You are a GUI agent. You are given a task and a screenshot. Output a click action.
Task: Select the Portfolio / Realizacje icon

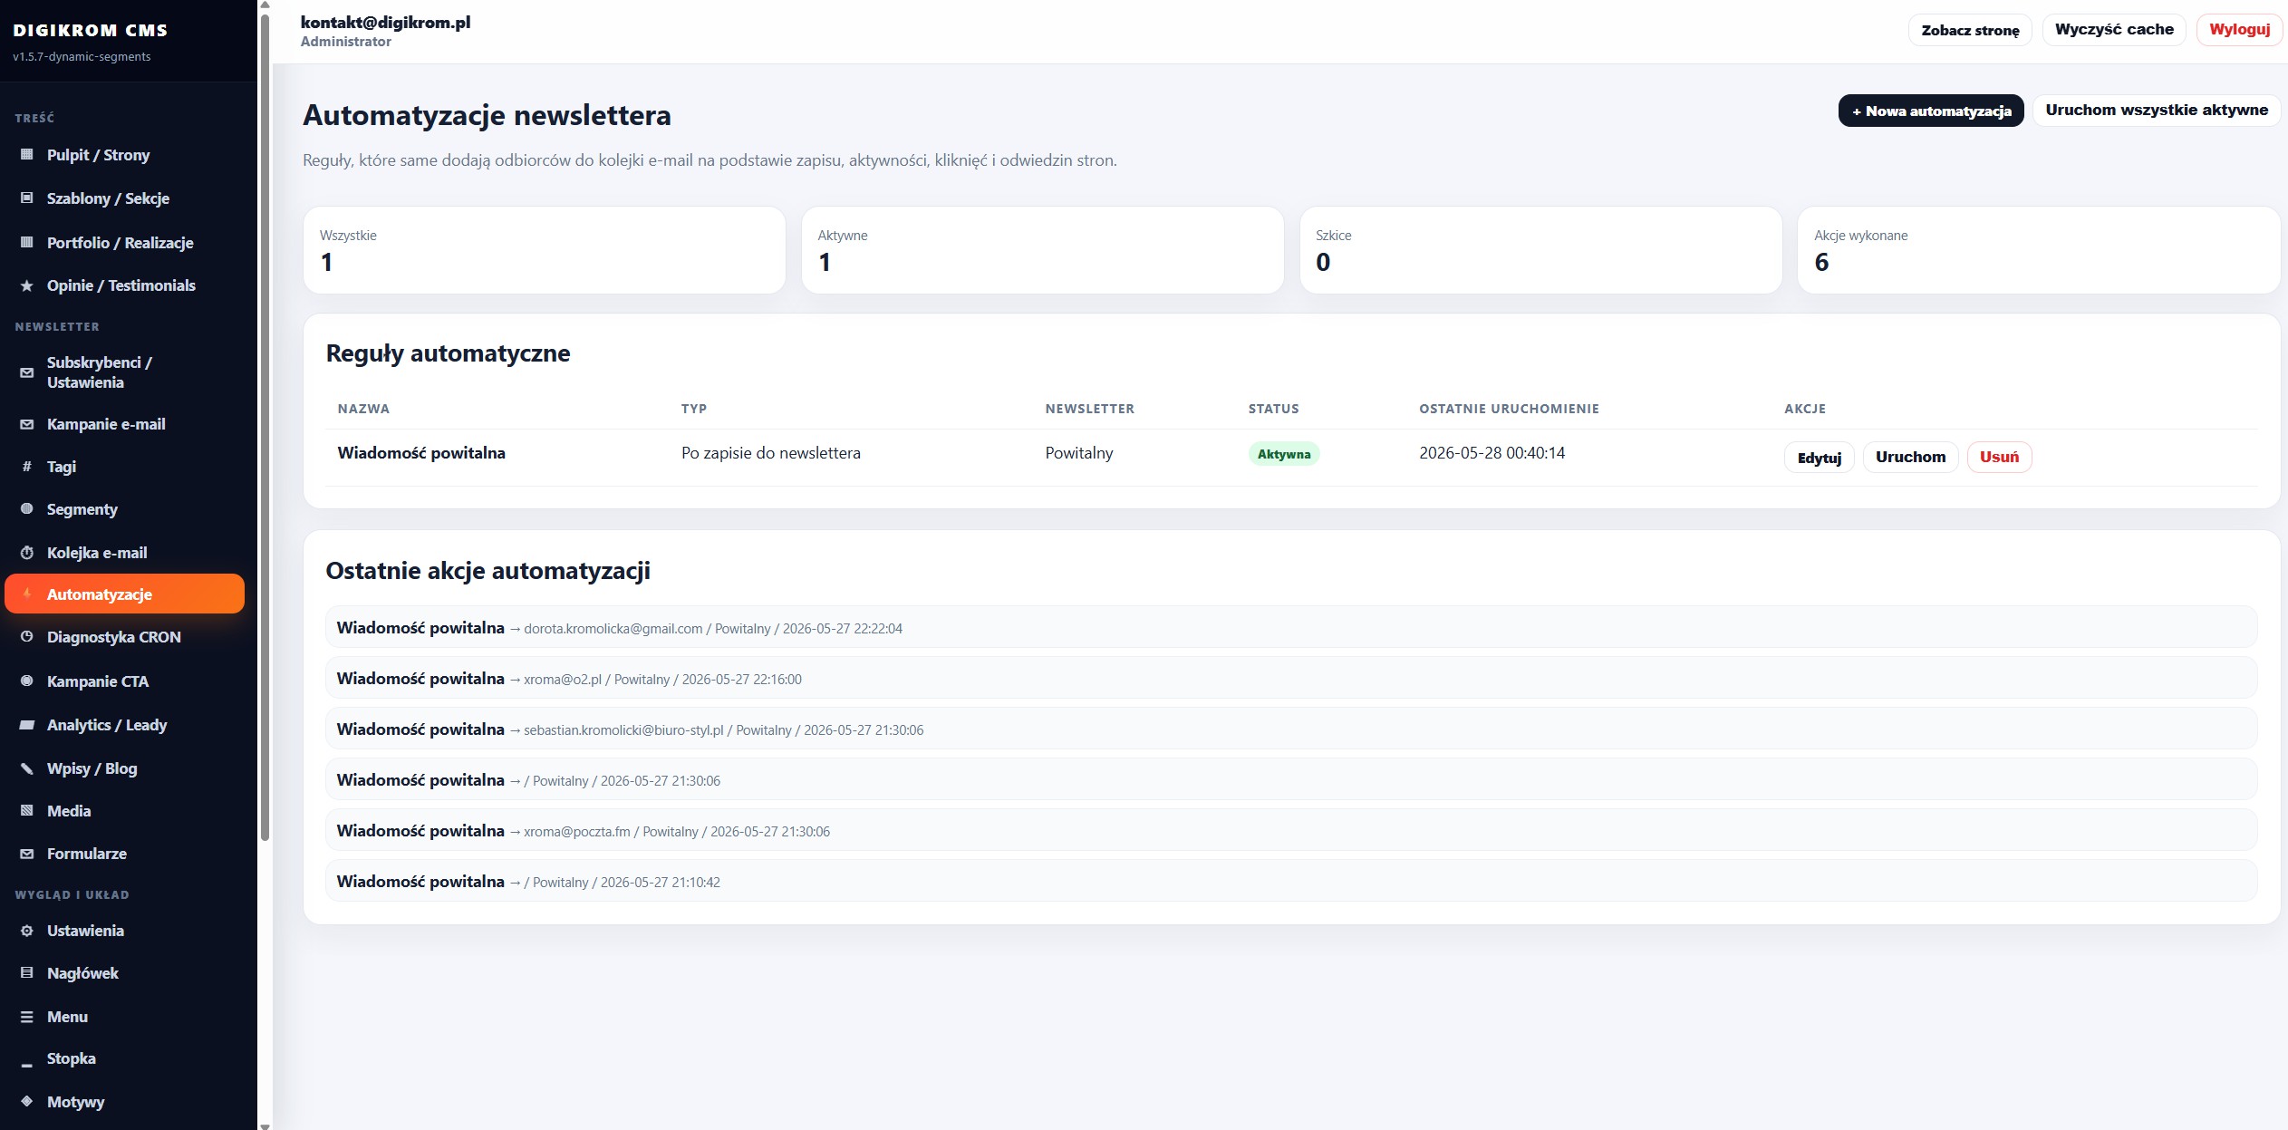pos(27,243)
